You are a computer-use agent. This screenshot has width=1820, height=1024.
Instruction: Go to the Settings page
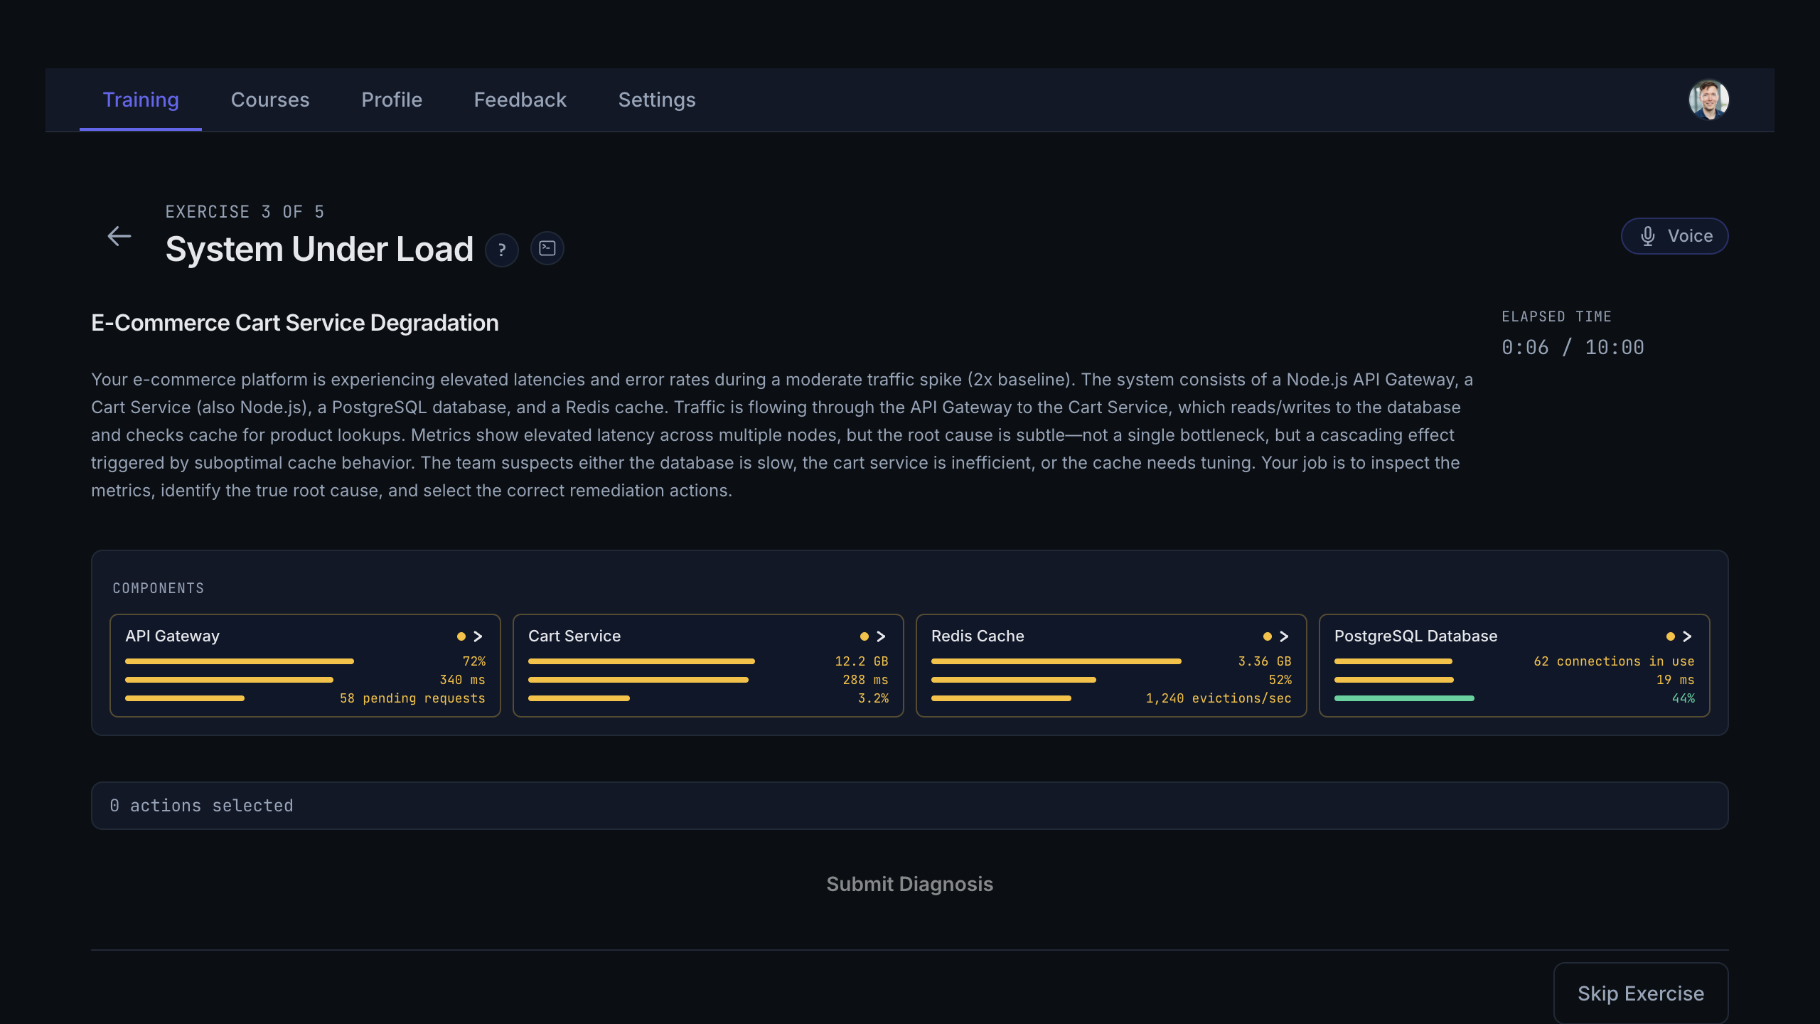656,100
